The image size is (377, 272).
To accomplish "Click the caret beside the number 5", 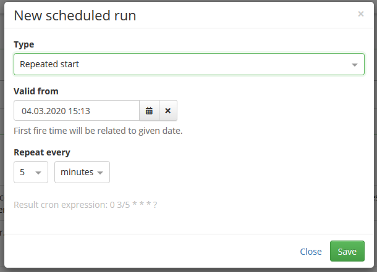I will 38,173.
